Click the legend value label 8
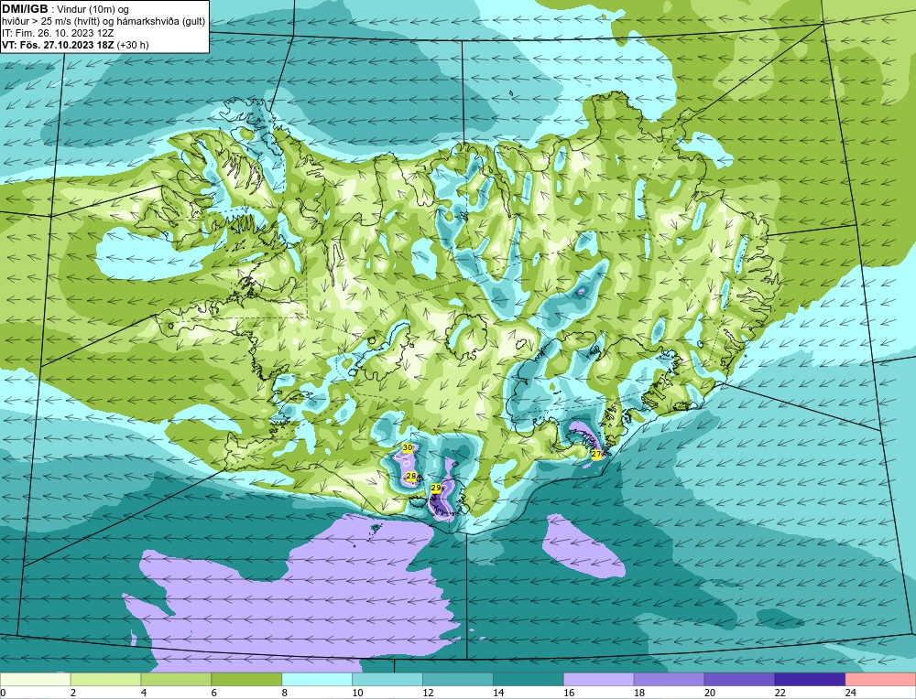Screen dimensions: 916x699 point(286,693)
